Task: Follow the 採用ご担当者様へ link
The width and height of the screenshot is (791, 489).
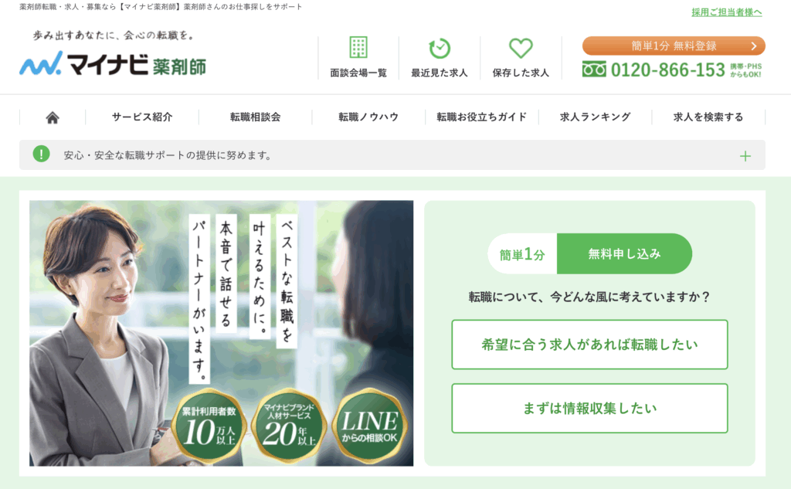Action: pyautogui.click(x=726, y=12)
